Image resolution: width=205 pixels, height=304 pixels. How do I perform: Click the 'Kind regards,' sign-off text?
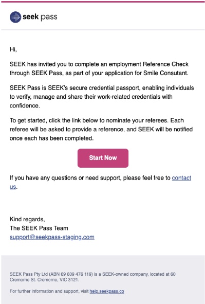[27, 219]
